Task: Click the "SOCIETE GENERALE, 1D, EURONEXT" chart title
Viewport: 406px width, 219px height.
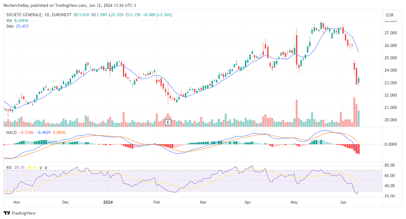Action: pos(39,15)
